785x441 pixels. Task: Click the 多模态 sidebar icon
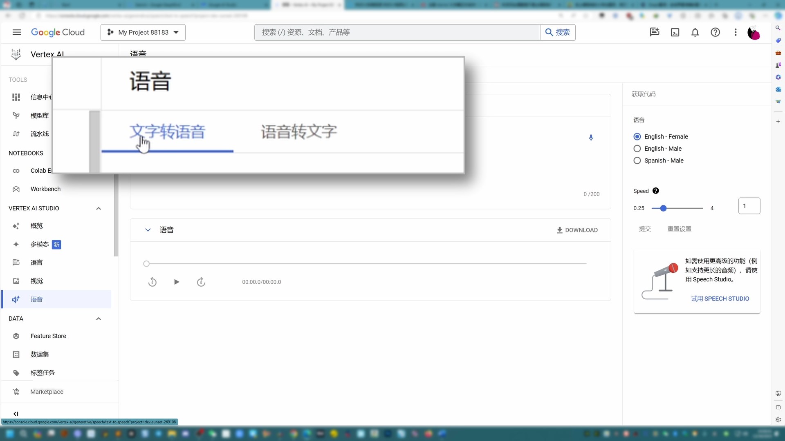[x=16, y=245]
